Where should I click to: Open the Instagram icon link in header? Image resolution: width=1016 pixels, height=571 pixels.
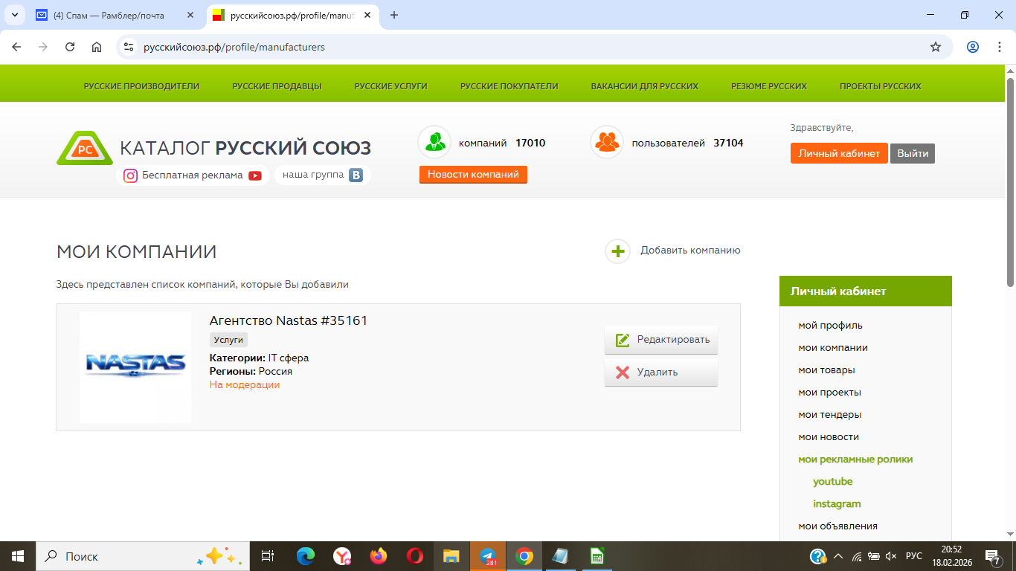[x=130, y=175]
